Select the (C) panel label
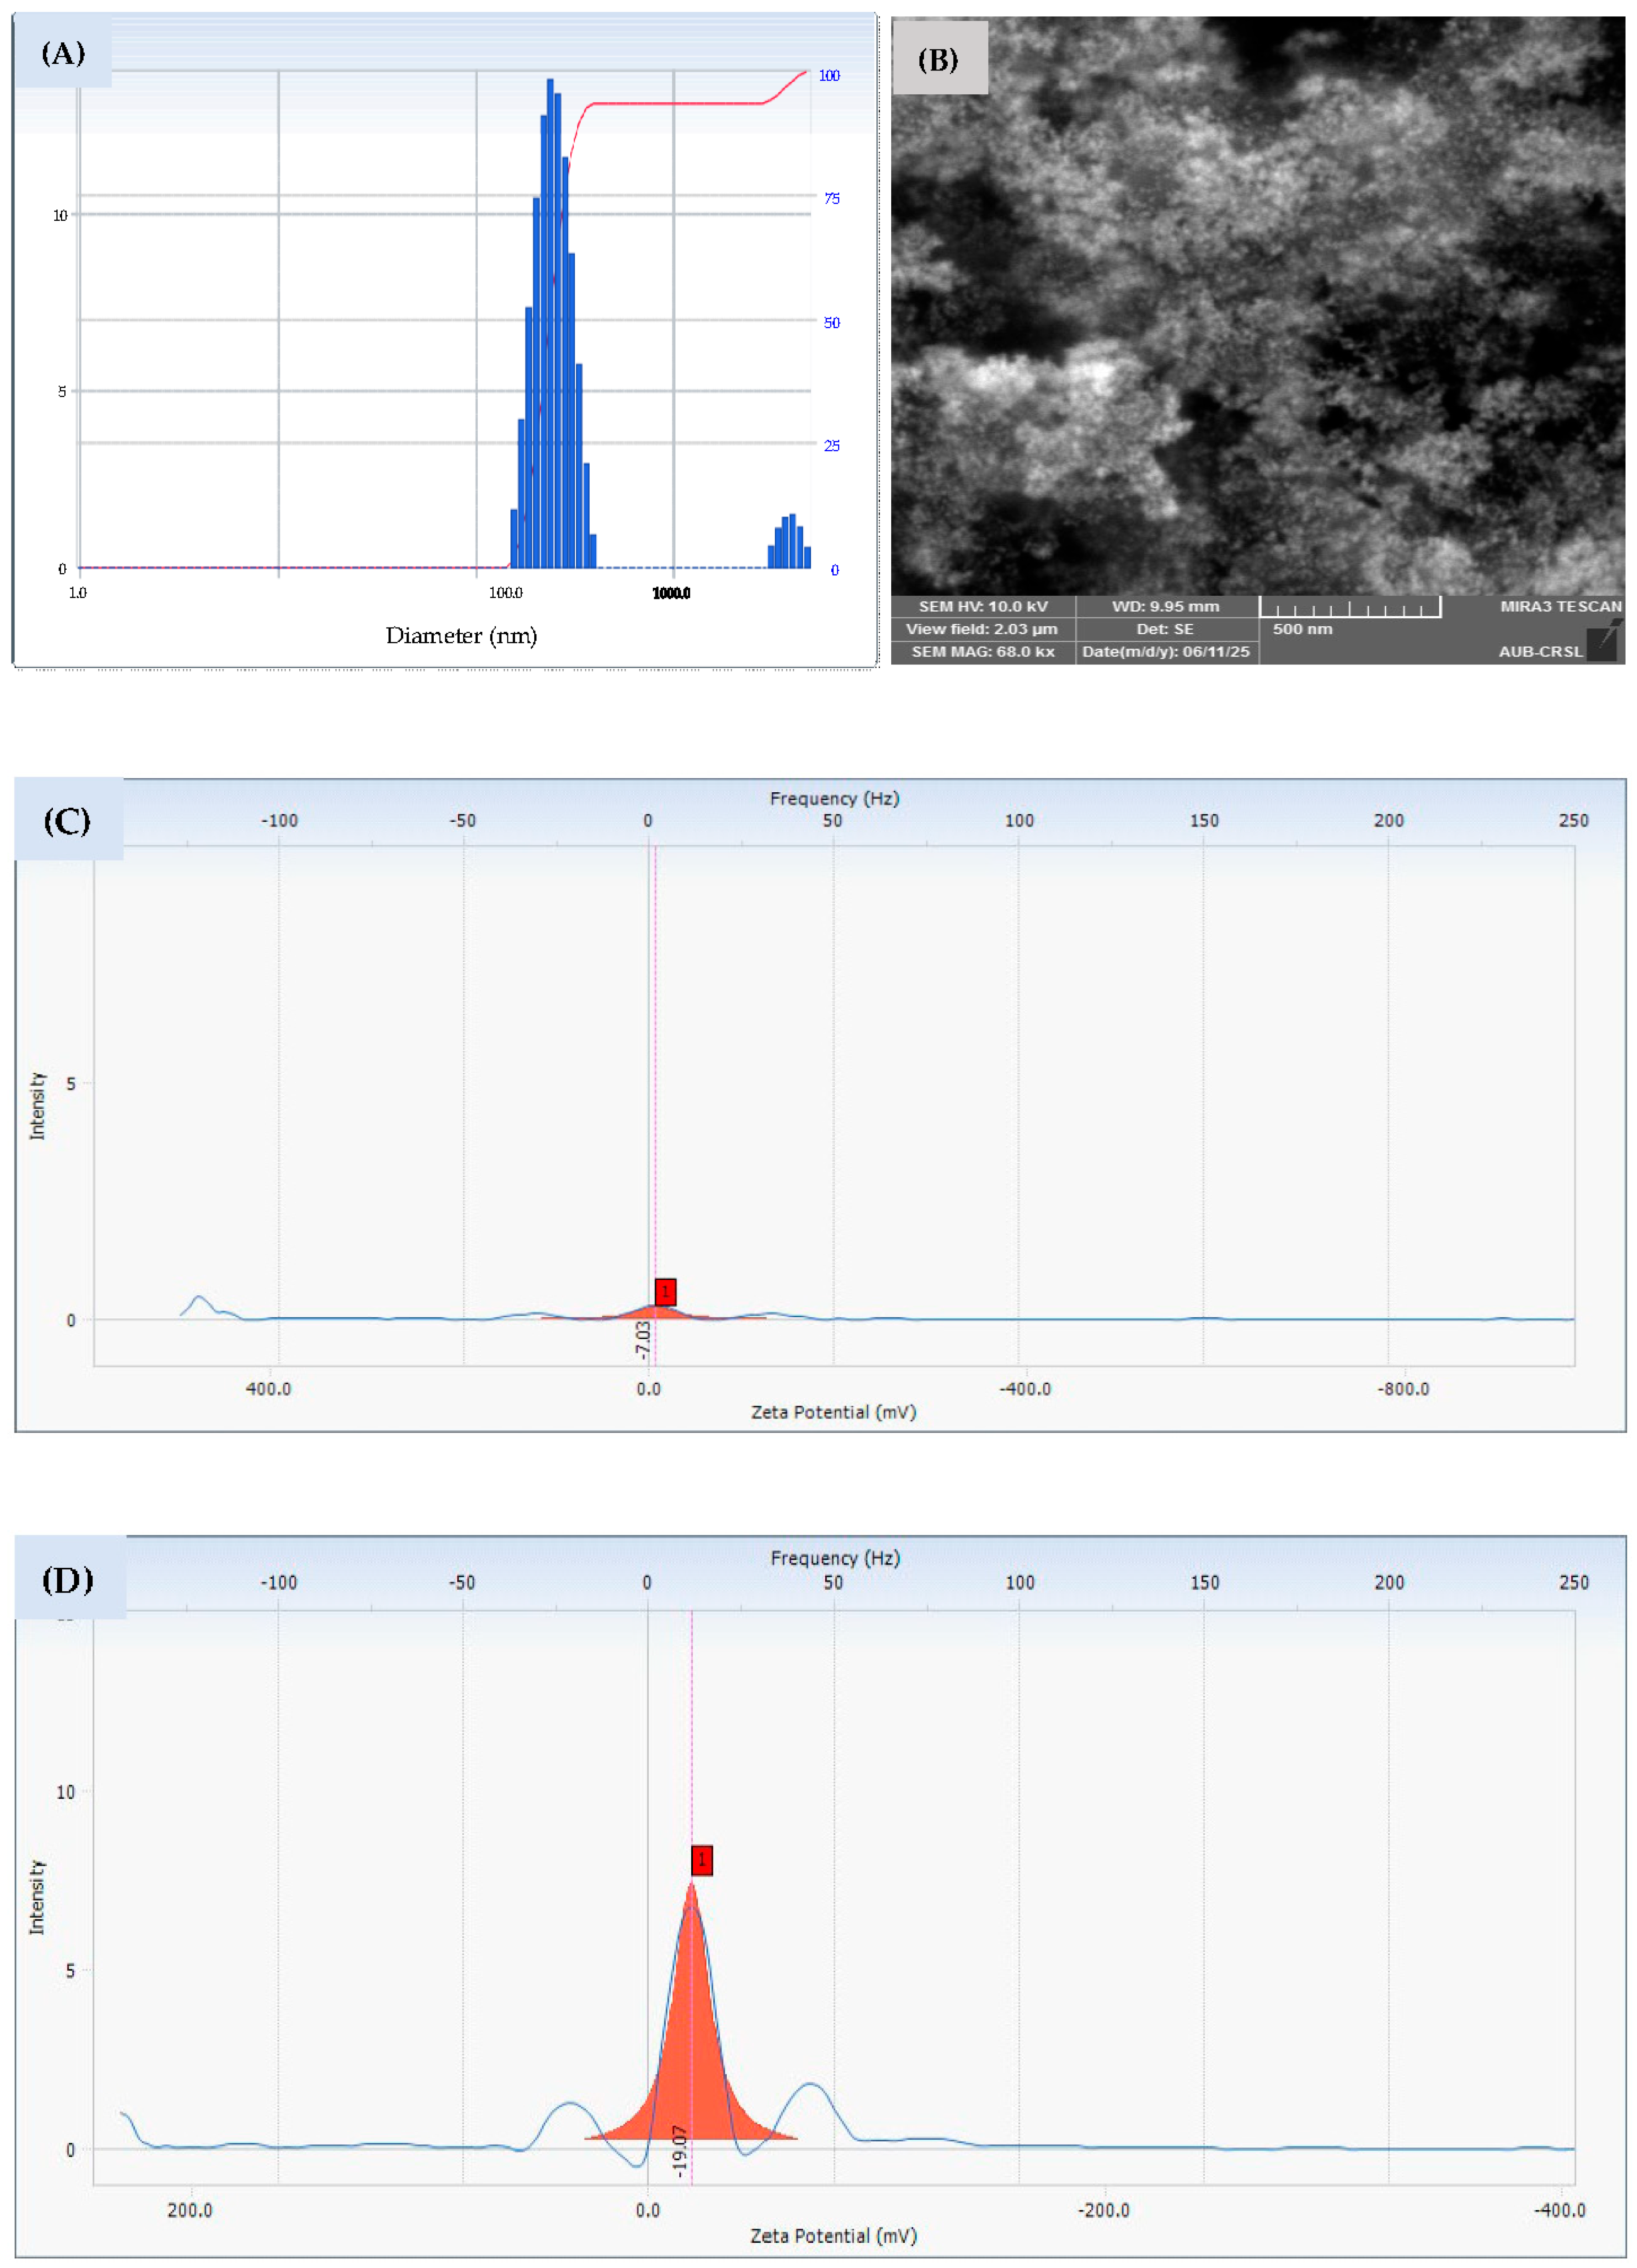This screenshot has width=1637, height=2268. tap(67, 821)
